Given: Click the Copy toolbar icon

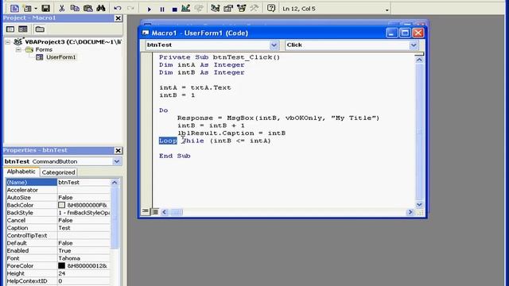Looking at the screenshot, I should (x=75, y=8).
